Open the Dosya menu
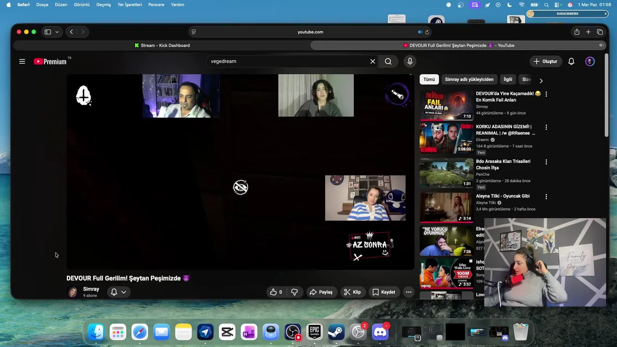The width and height of the screenshot is (617, 347). click(42, 4)
